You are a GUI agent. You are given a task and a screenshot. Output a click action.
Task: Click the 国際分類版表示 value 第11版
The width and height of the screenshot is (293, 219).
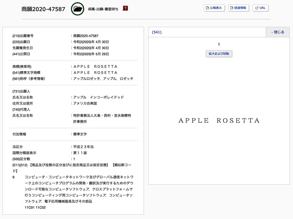[x=80, y=153]
